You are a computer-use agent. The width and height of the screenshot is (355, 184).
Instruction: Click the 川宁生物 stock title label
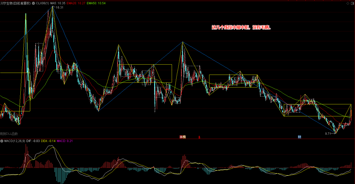click(15, 3)
